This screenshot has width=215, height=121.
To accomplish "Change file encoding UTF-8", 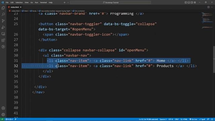I will tap(171, 119).
